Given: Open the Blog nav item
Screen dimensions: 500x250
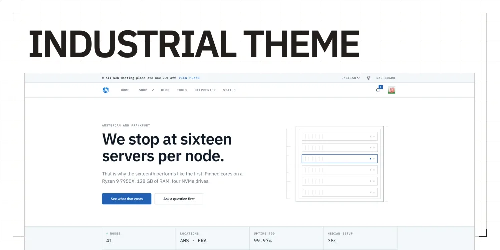Looking at the screenshot, I should click(x=165, y=90).
